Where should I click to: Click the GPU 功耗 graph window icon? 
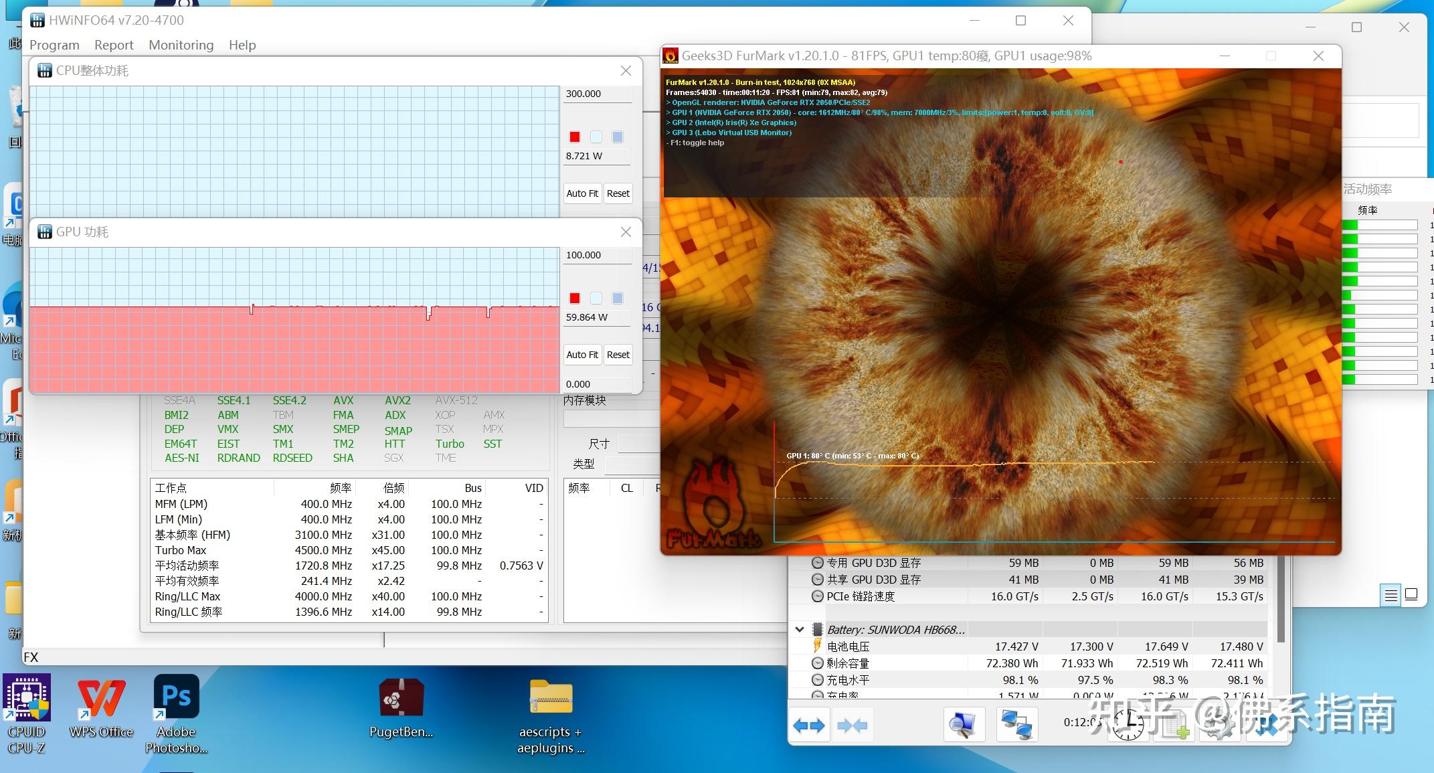45,232
